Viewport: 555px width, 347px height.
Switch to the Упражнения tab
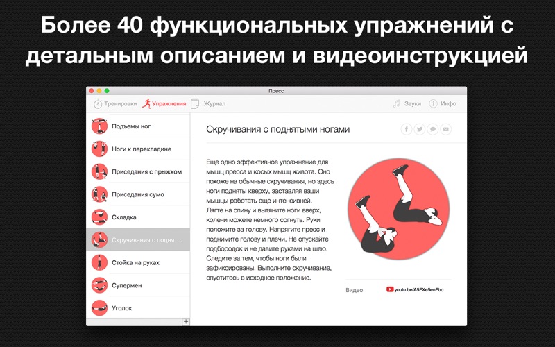click(x=164, y=103)
